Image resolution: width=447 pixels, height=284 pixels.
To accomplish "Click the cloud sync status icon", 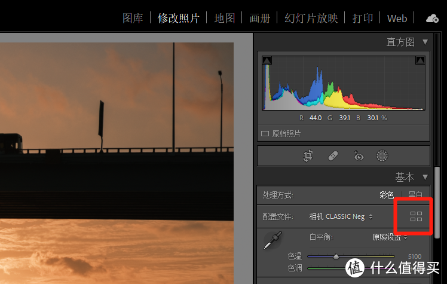I will [x=432, y=19].
